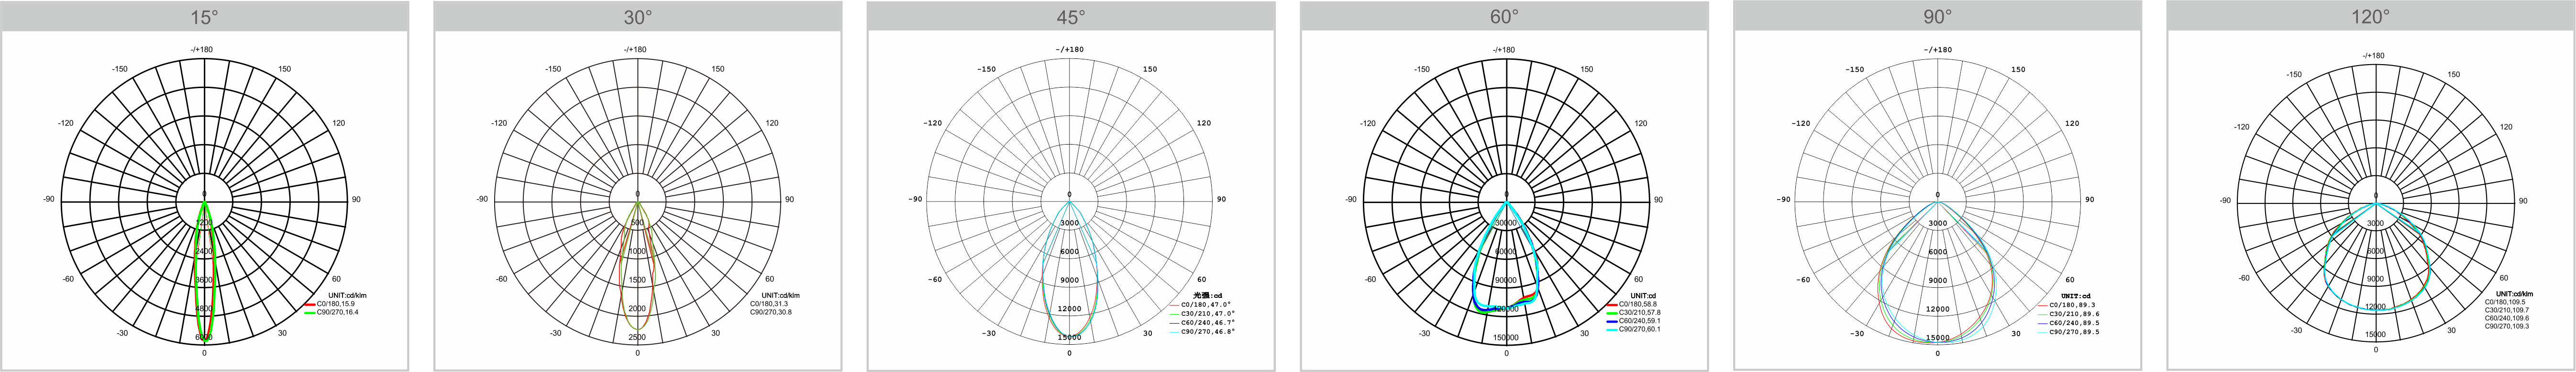Screen dimensions: 2576x372
Task: Click UNIT:cd label in the 90° chart
Action: tap(2076, 297)
